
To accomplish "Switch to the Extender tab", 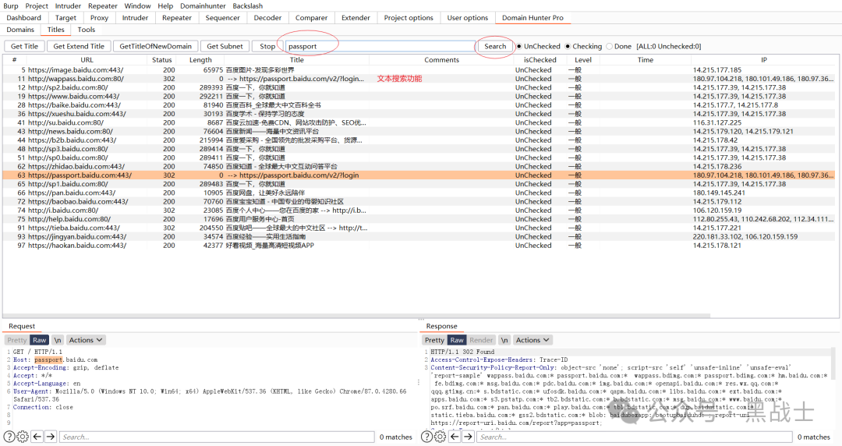I will pos(356,18).
